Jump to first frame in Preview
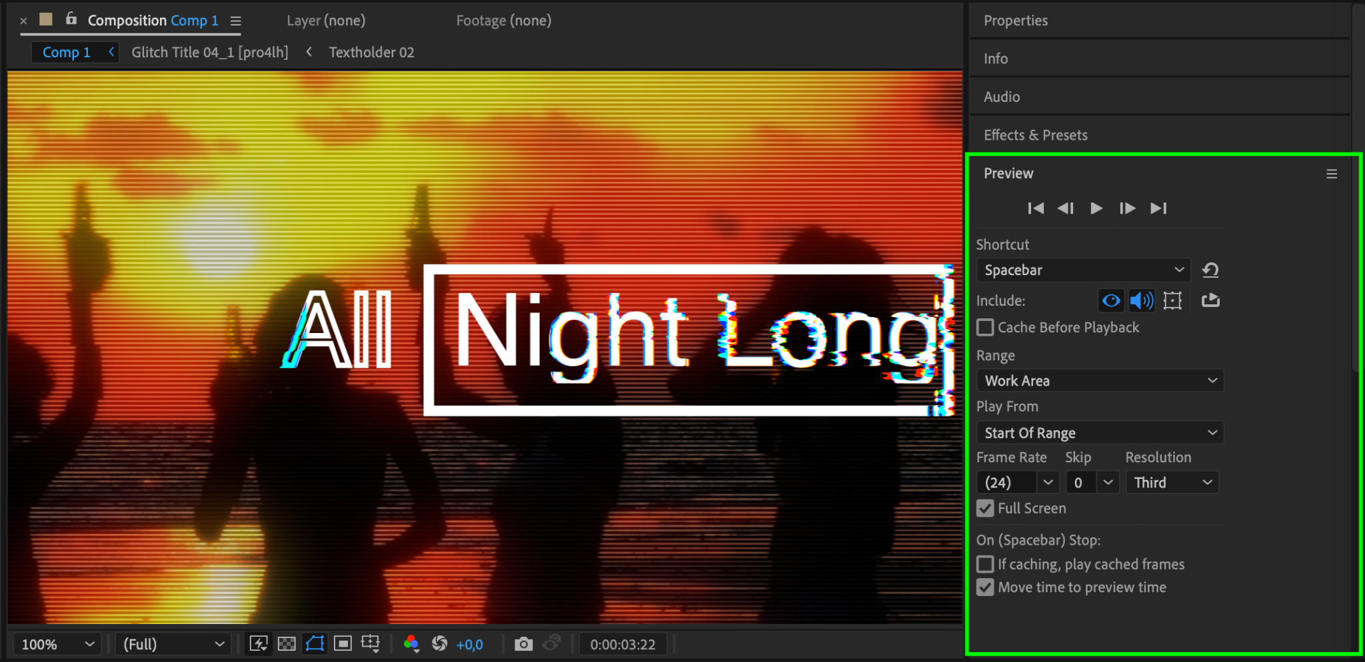 point(1036,208)
